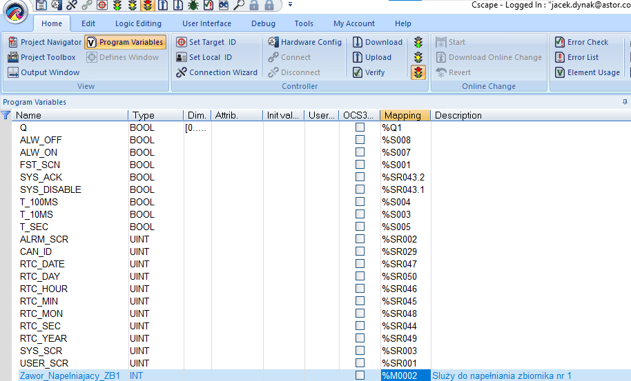Click Set Target ID

(x=206, y=42)
